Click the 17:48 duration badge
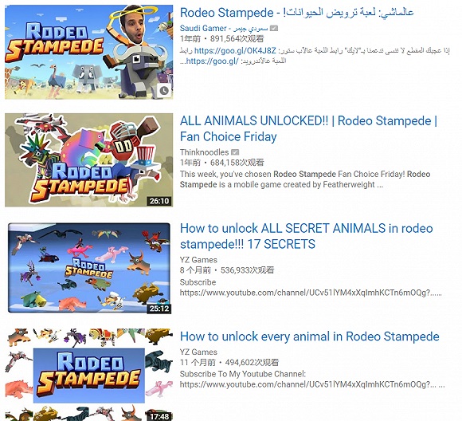Screen dimensions: 462x421 [159, 416]
